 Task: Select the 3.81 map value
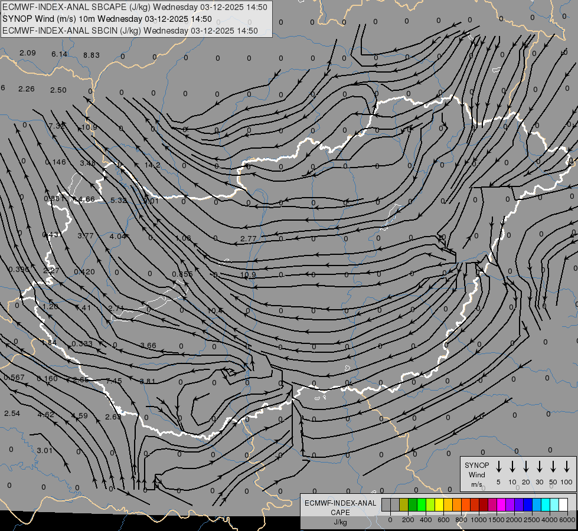(147, 381)
